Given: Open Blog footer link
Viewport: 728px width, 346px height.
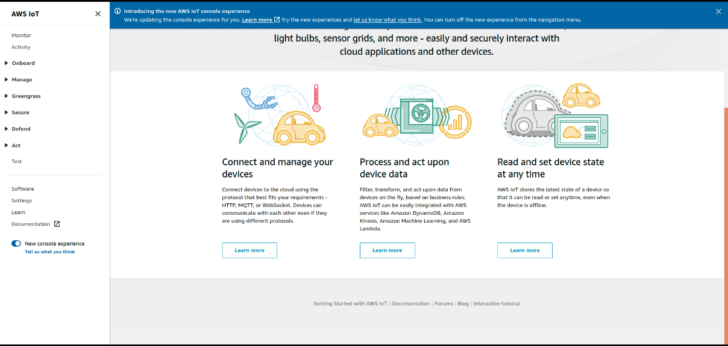Looking at the screenshot, I should 463,303.
